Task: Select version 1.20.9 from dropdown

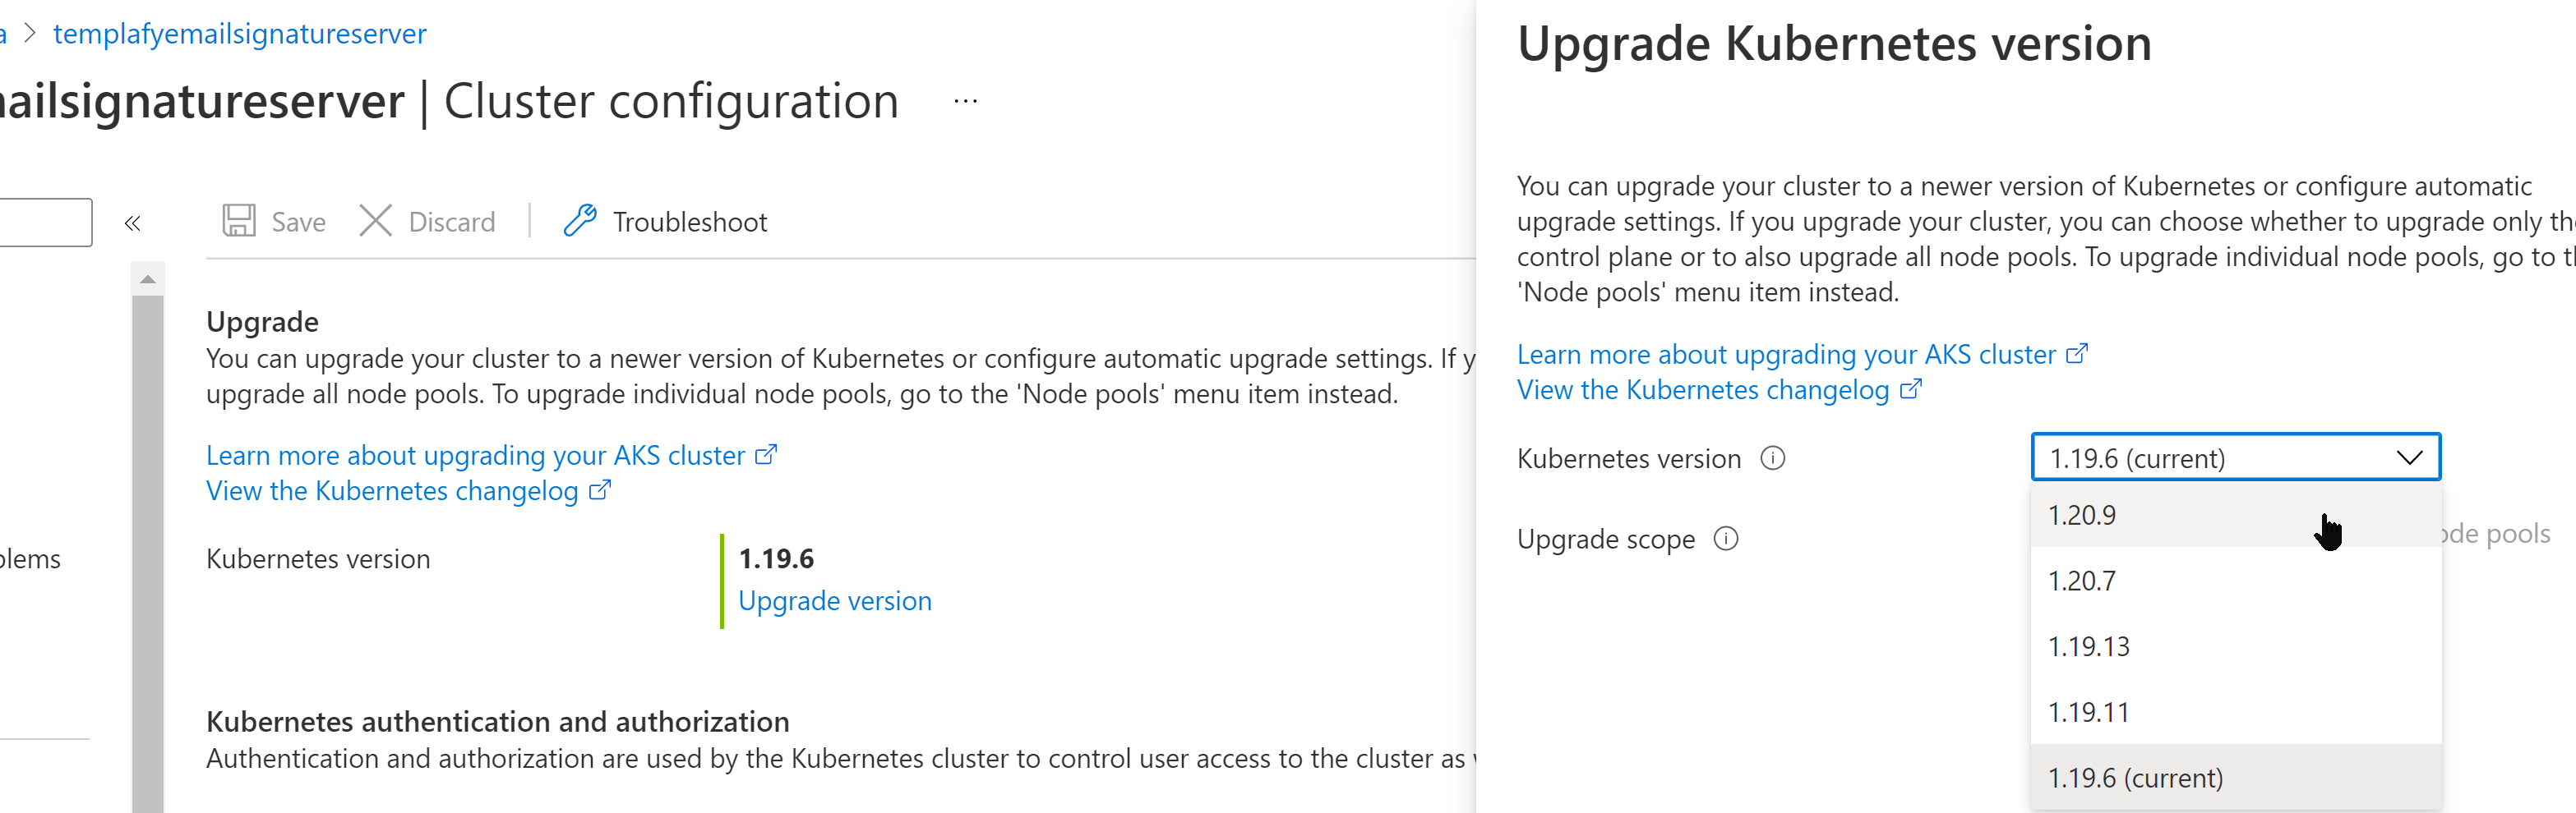Action: (x=2082, y=516)
